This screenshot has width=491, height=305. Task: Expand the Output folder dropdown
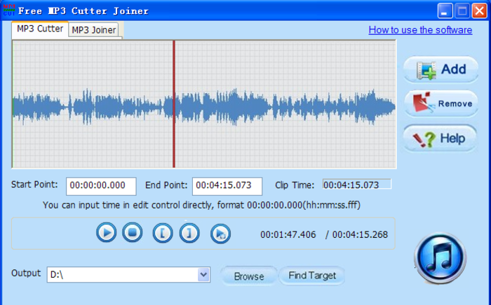coord(203,275)
